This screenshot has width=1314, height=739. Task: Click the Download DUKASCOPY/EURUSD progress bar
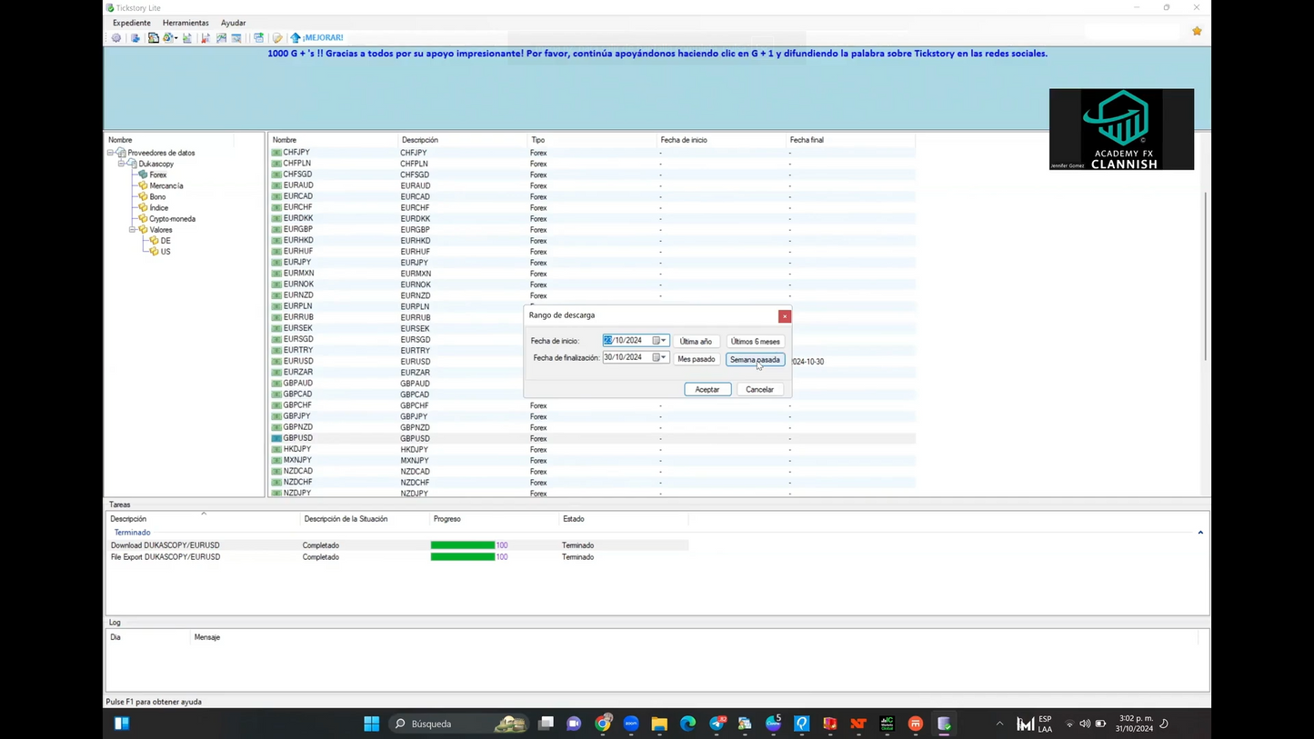pos(463,545)
